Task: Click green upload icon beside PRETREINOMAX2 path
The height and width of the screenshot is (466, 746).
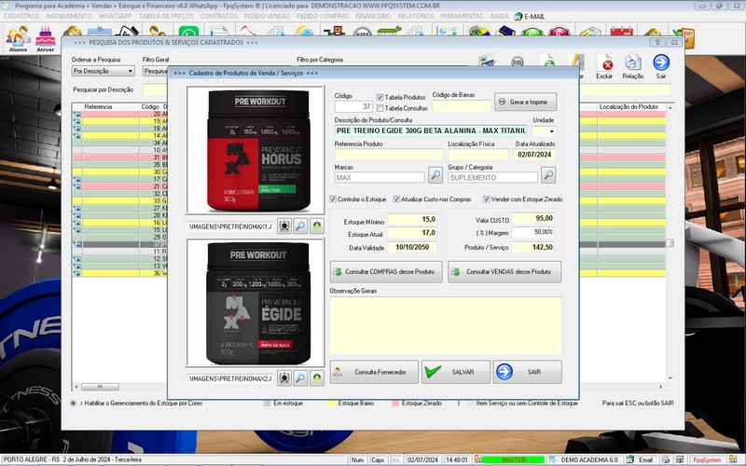Action: (x=317, y=378)
